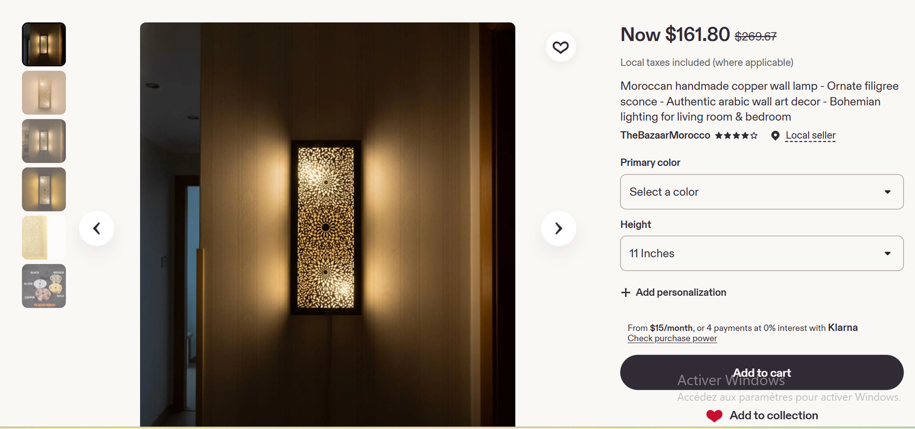Select the second lamp thumbnail
Image resolution: width=915 pixels, height=429 pixels.
(44, 93)
